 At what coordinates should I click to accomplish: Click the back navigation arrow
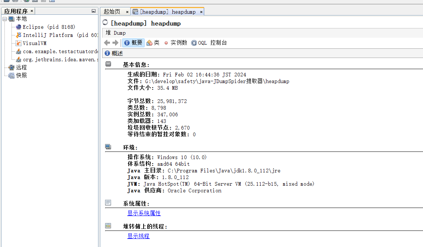[x=107, y=43]
